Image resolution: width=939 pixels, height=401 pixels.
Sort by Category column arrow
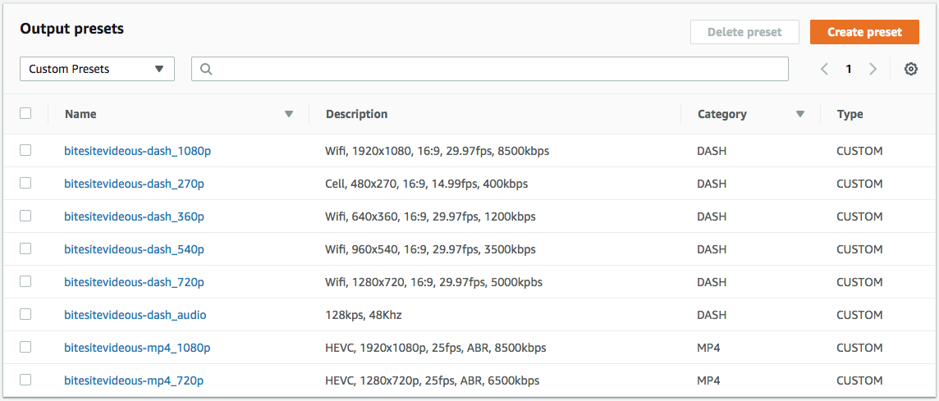click(800, 114)
